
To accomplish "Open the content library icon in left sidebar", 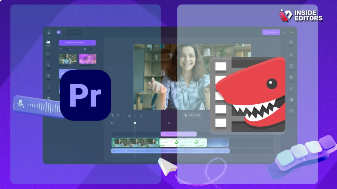I will pyautogui.click(x=48, y=65).
